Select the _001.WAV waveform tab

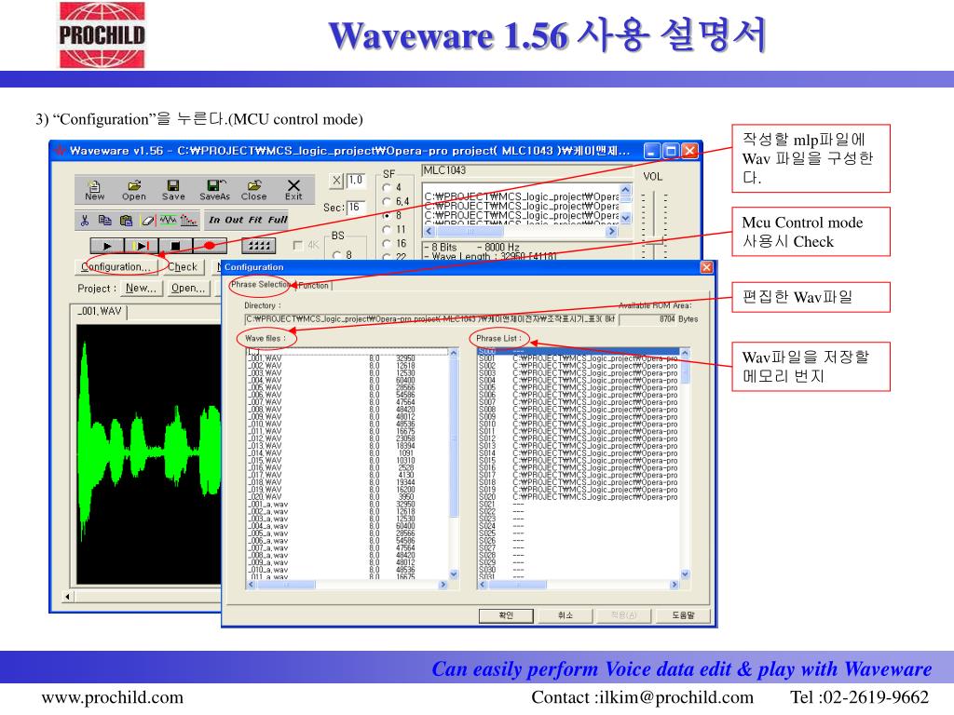click(100, 311)
